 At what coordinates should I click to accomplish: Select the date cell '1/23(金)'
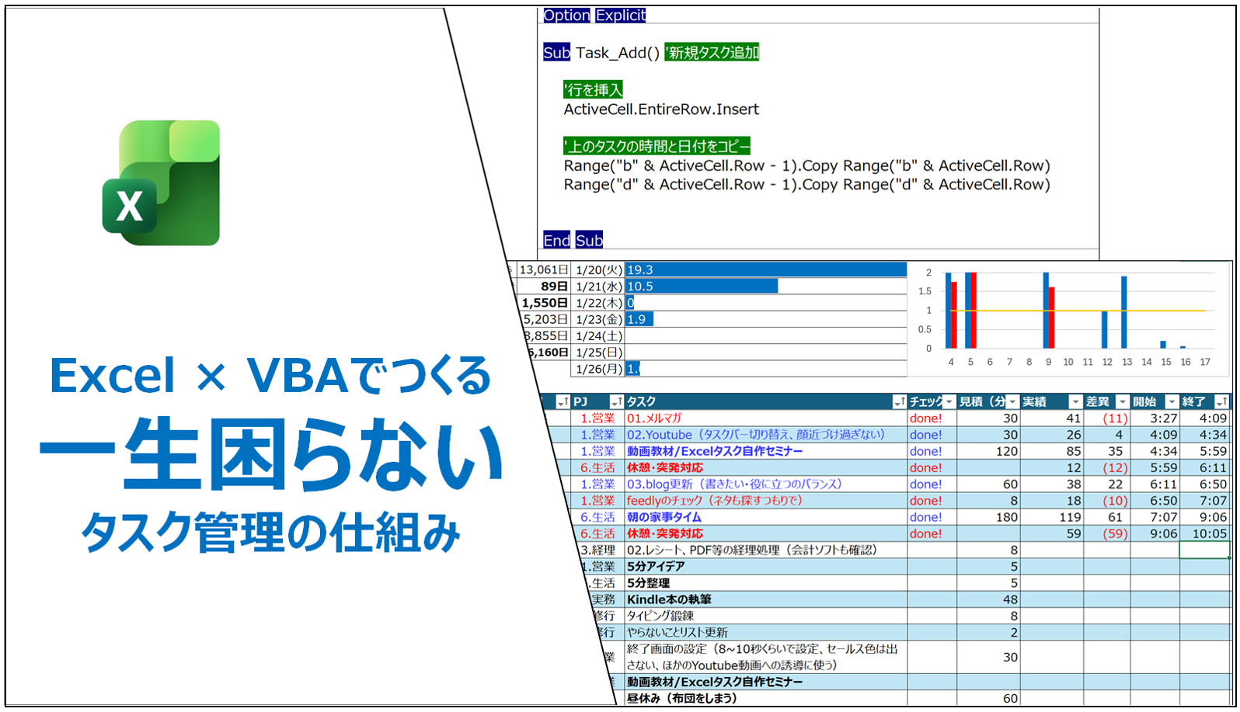point(597,319)
